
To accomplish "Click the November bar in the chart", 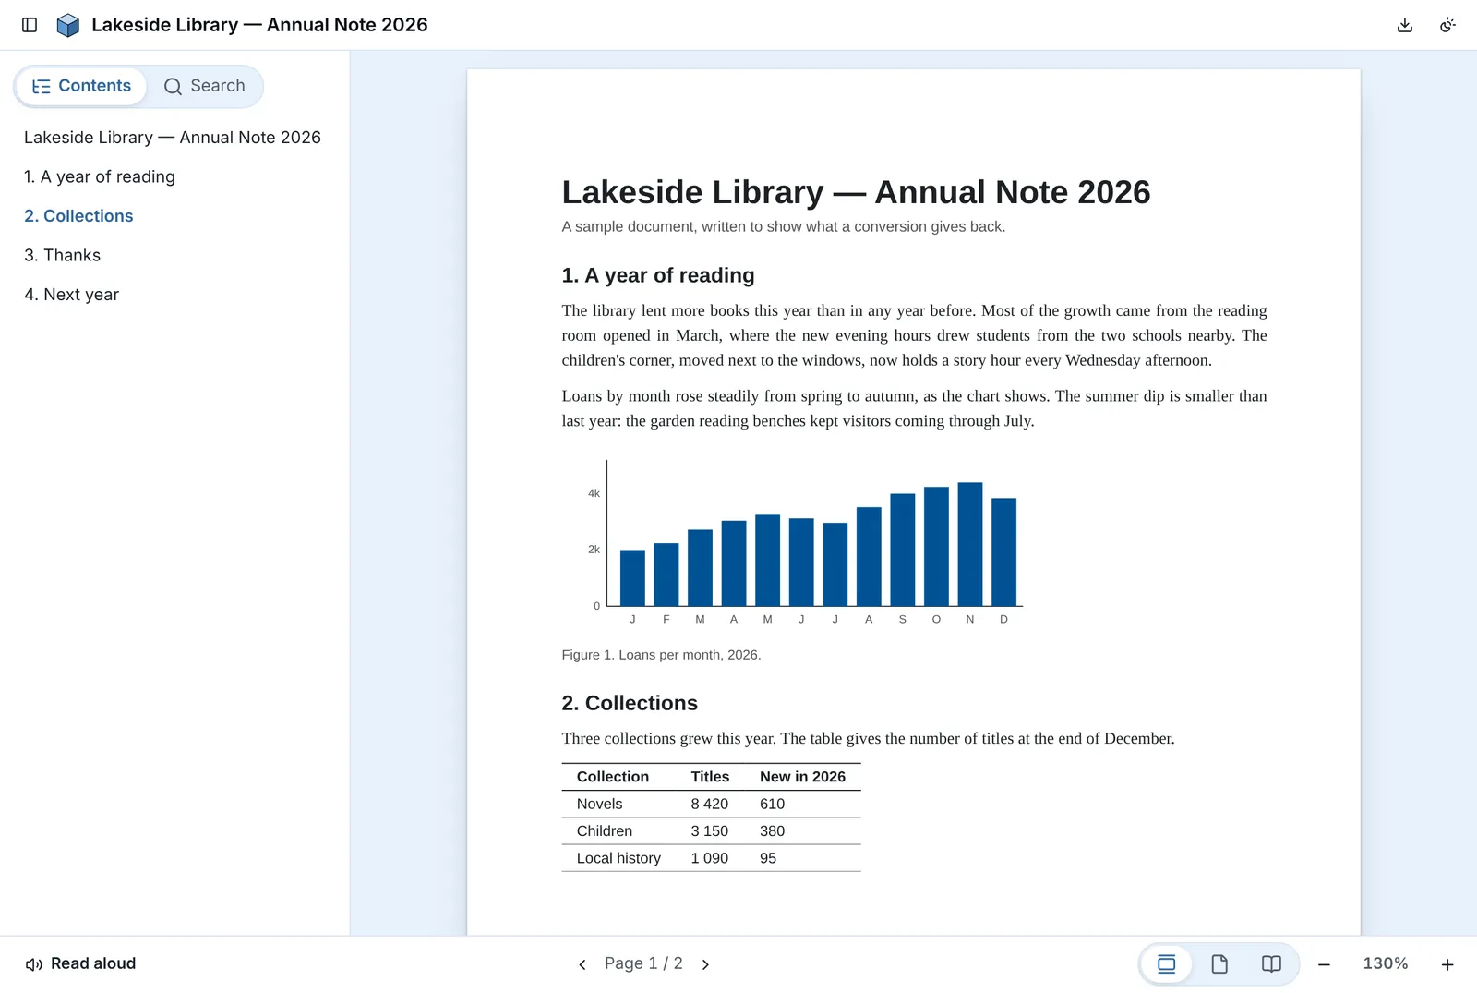I will [x=970, y=544].
